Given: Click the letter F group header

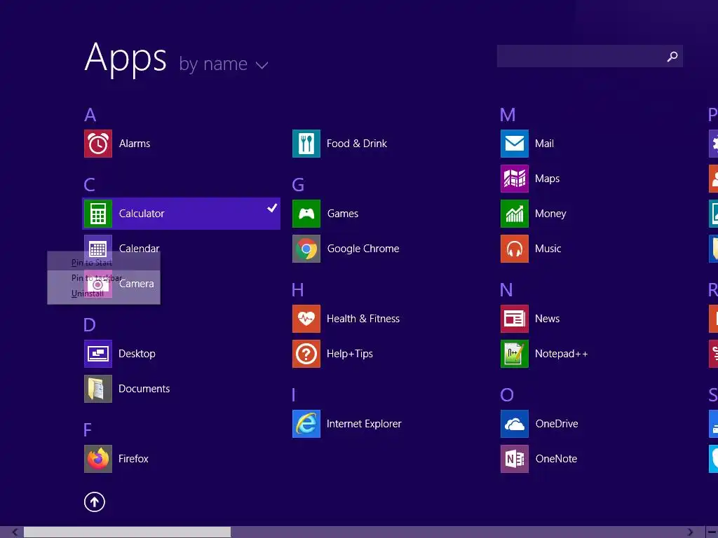Looking at the screenshot, I should [x=88, y=430].
